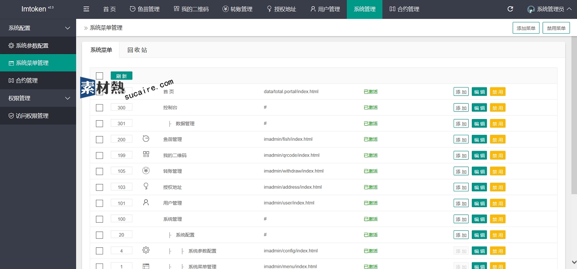
Task: Collapse the 系统配置 sidebar group
Action: point(38,28)
